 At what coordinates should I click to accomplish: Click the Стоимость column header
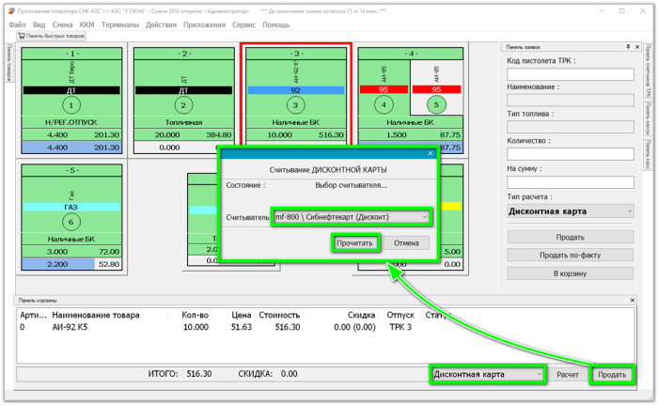(279, 315)
